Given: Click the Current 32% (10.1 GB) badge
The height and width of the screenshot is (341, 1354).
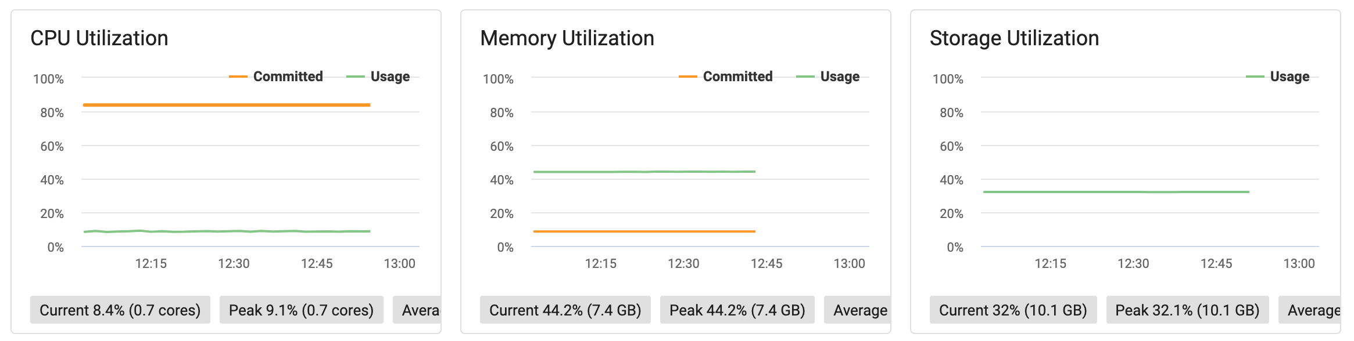Looking at the screenshot, I should (1013, 310).
